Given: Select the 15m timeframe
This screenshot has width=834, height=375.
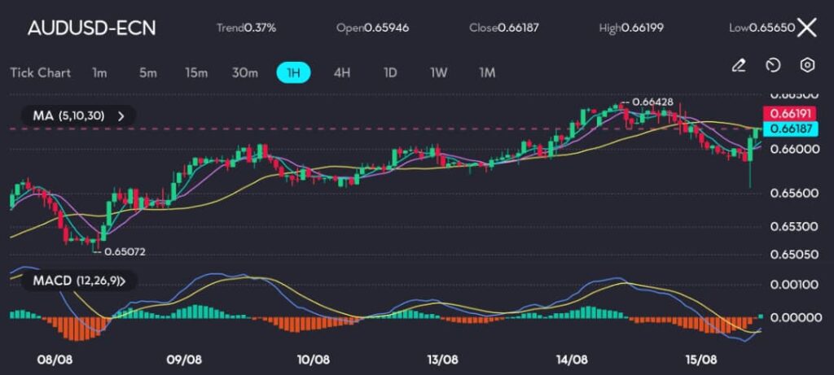Looking at the screenshot, I should point(195,72).
